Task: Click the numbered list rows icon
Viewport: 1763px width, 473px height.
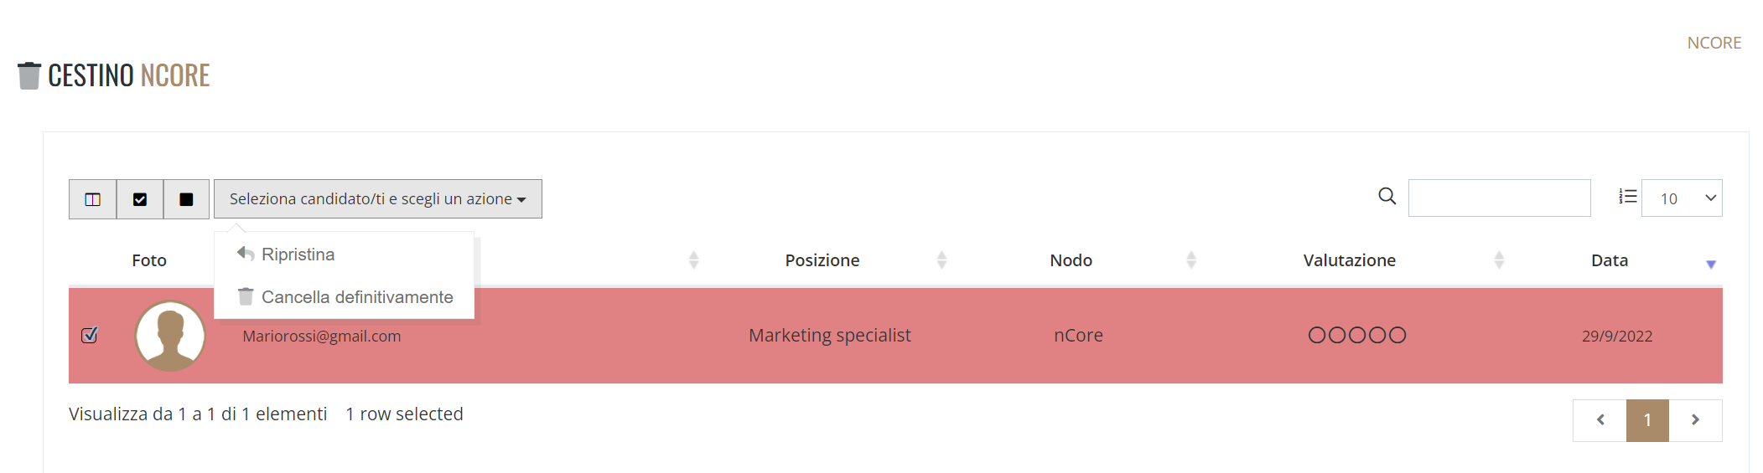Action: click(1628, 196)
